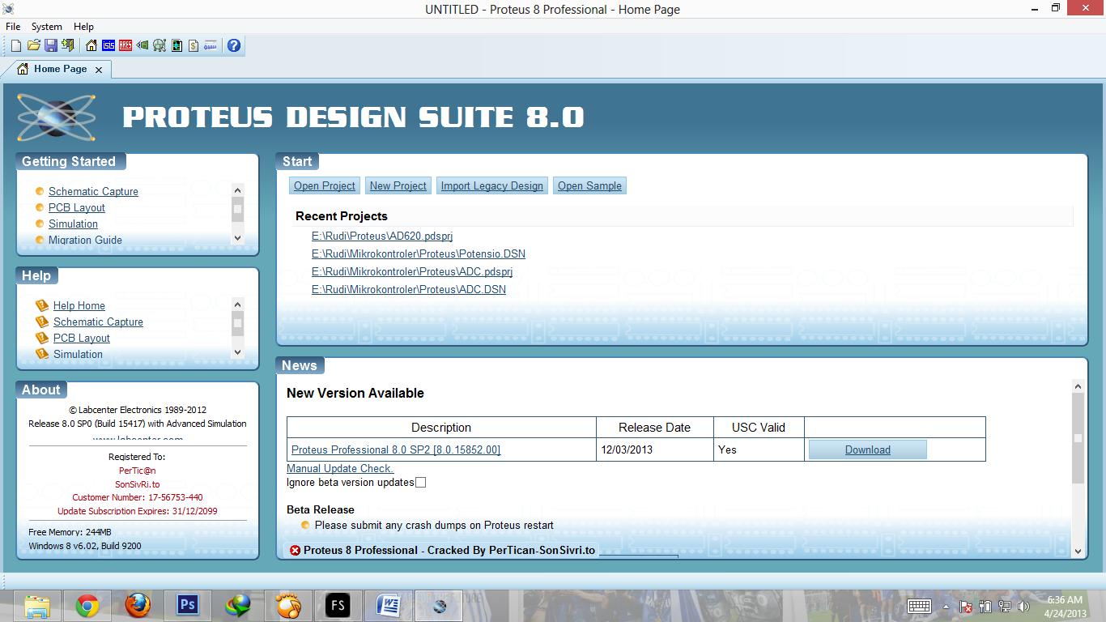
Task: Close the Home Page tab
Action: (99, 70)
